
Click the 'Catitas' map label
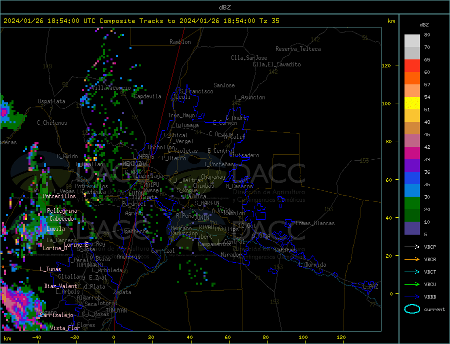click(x=285, y=250)
